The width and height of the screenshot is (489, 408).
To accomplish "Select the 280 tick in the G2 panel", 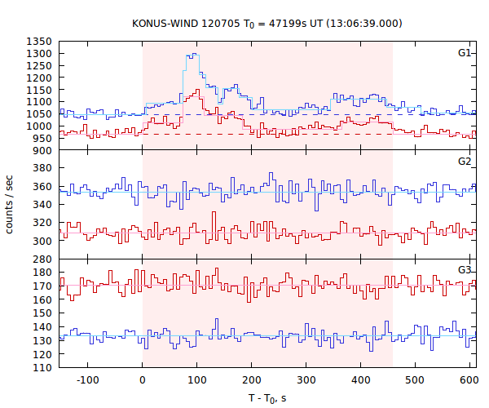I will pyautogui.click(x=42, y=259).
